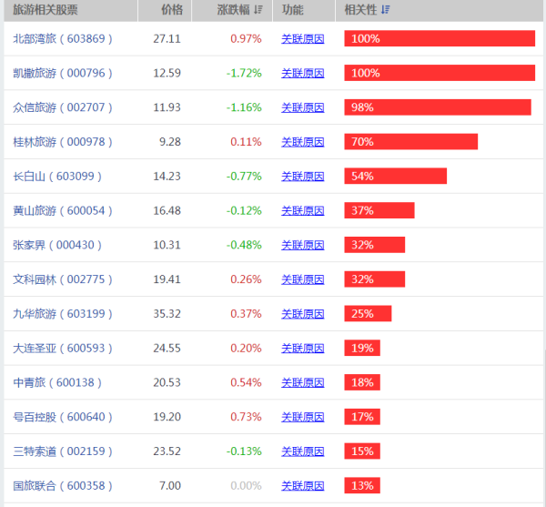Open 关联原因 link for 中青旅

coord(303,382)
